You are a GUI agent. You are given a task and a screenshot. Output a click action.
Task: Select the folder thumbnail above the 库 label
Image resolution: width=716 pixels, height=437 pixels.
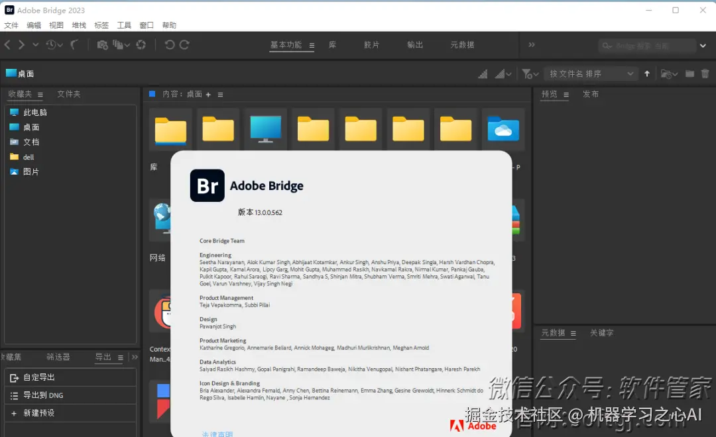[x=170, y=129]
